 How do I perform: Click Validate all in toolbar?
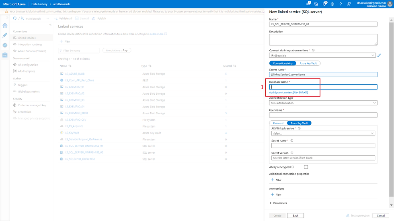[64, 18]
